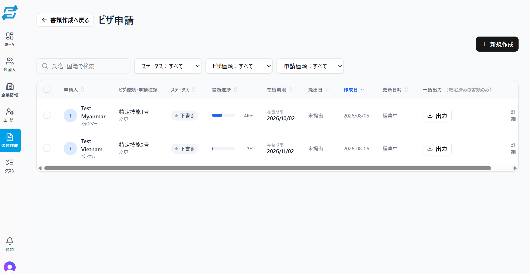Click the T avatar for Test Myanmar
The height and width of the screenshot is (274, 530).
[x=70, y=116]
